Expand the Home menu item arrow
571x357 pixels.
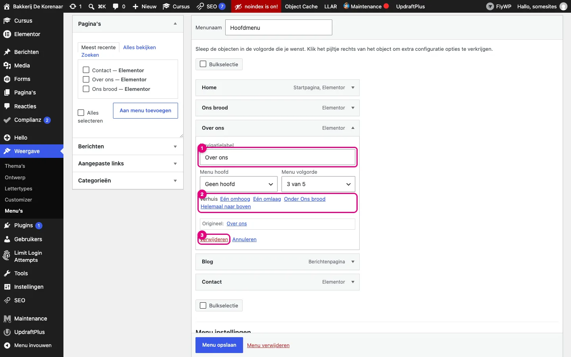click(353, 88)
